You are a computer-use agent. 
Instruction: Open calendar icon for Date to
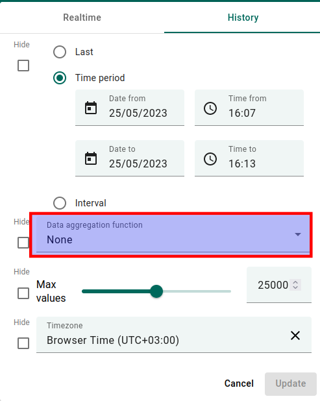coord(91,158)
